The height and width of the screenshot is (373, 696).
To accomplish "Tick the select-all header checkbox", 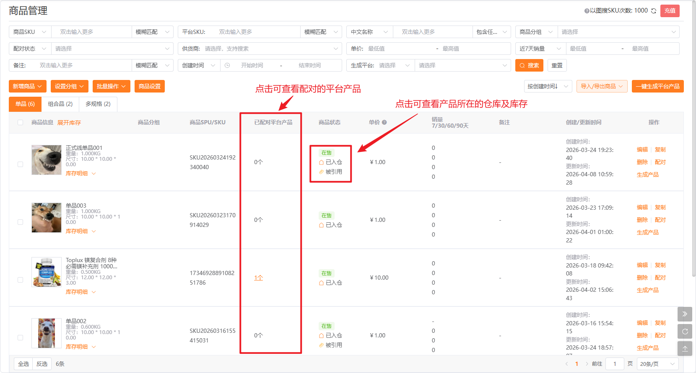I will coord(20,122).
